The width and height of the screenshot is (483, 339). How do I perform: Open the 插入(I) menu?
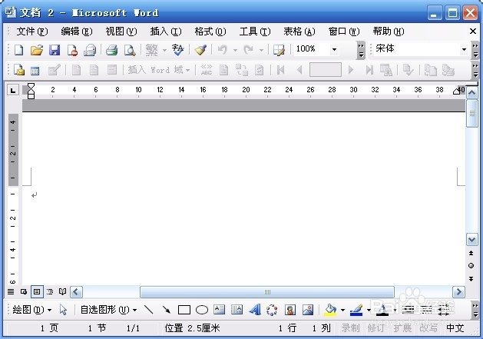coord(166,32)
